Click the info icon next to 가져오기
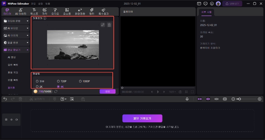Image resolution: width=265 pixels, height=140 pixels. (x=45, y=18)
